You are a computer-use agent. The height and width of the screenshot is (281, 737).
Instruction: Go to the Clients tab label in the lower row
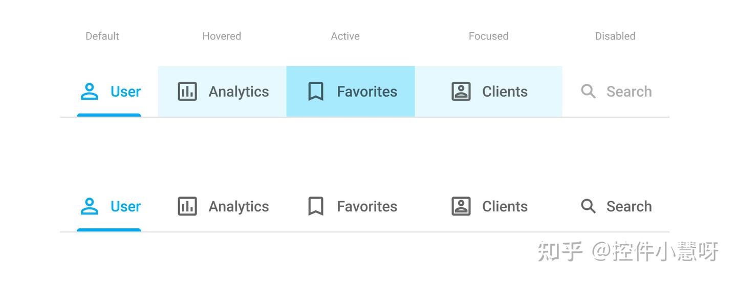tap(505, 206)
